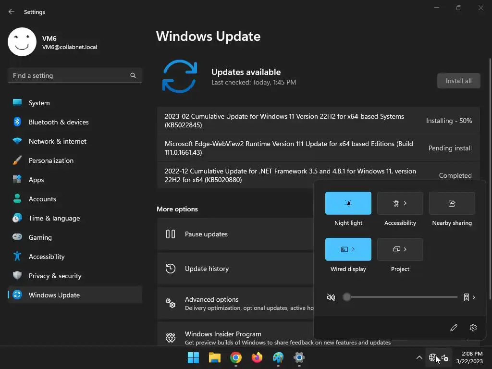Select Windows Update in sidebar
The width and height of the screenshot is (492, 369).
pos(74,295)
